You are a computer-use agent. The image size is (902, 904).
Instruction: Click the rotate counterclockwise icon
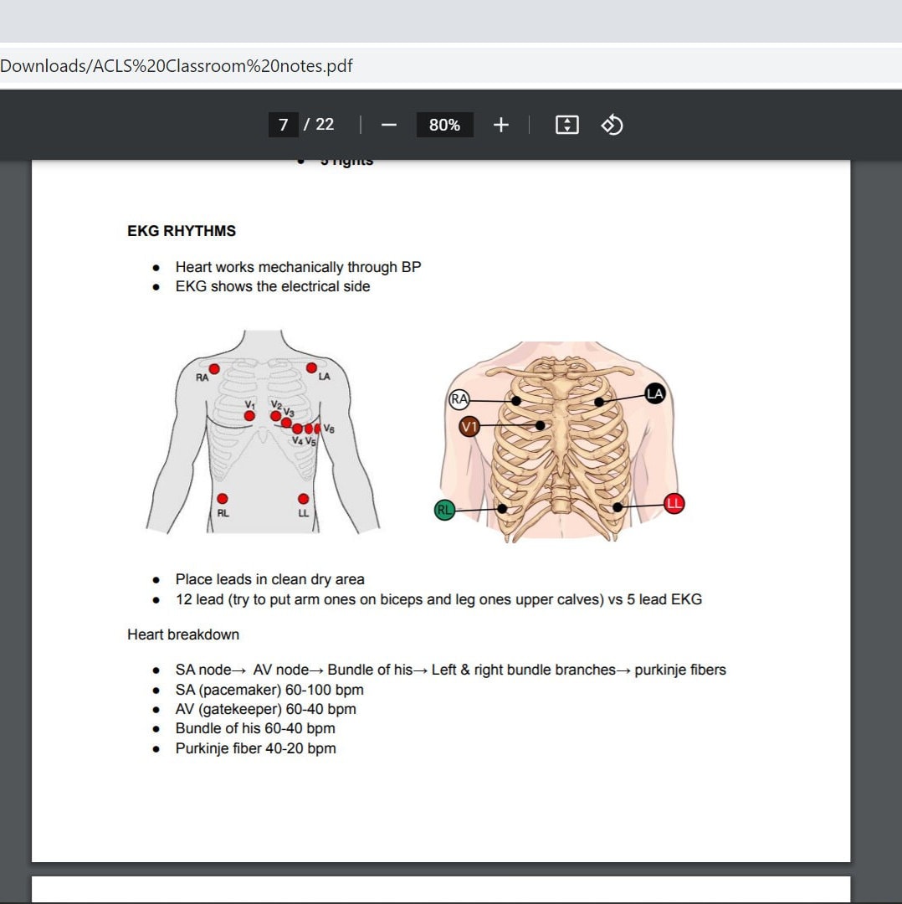point(612,124)
